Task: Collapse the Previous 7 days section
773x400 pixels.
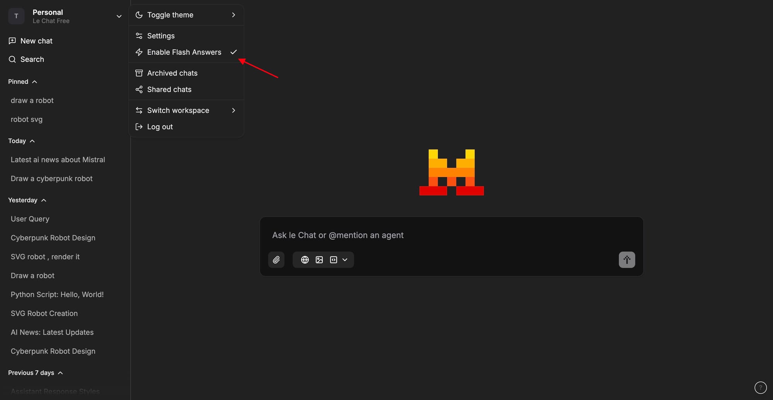Action: tap(60, 373)
